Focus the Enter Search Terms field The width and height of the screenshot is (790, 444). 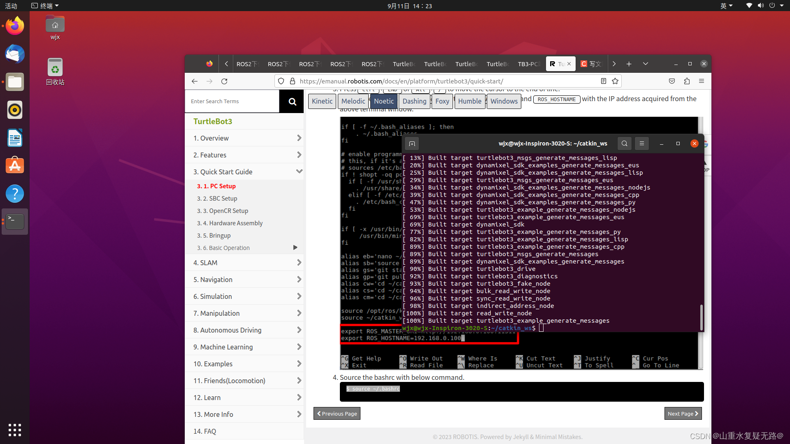click(x=232, y=102)
